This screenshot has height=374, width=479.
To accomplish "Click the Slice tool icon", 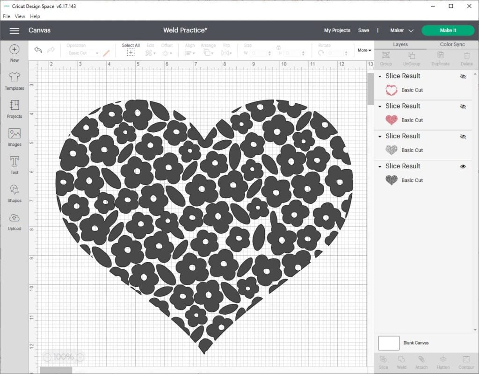I will tap(383, 359).
